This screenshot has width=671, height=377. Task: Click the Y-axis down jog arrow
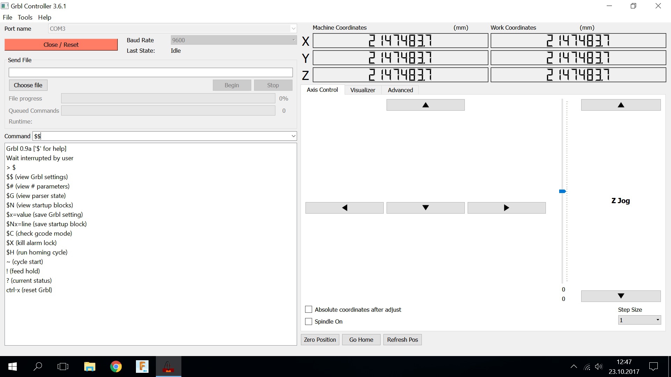pos(425,208)
